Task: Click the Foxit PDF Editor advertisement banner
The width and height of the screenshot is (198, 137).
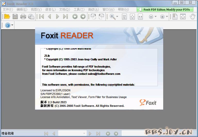Action: (x=165, y=10)
